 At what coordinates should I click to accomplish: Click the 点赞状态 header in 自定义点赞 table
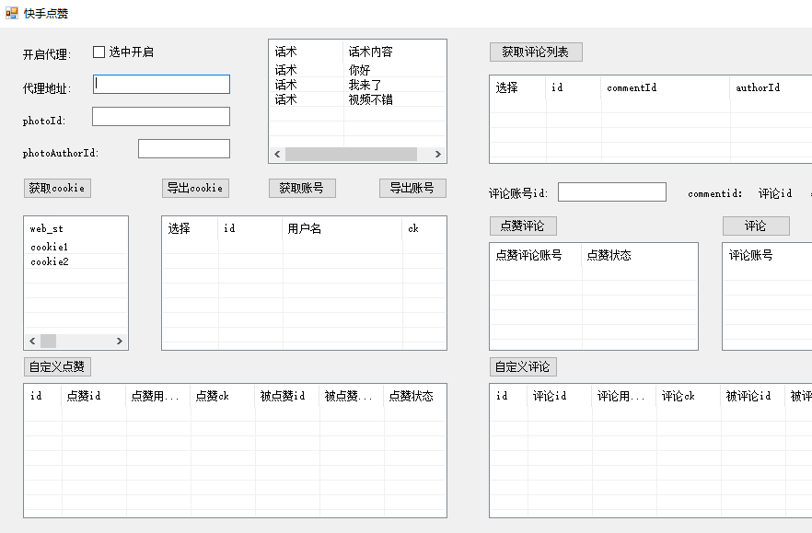(415, 396)
